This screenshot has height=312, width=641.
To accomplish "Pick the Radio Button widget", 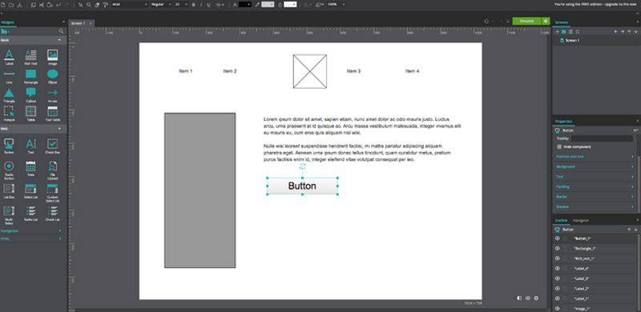I will click(9, 170).
